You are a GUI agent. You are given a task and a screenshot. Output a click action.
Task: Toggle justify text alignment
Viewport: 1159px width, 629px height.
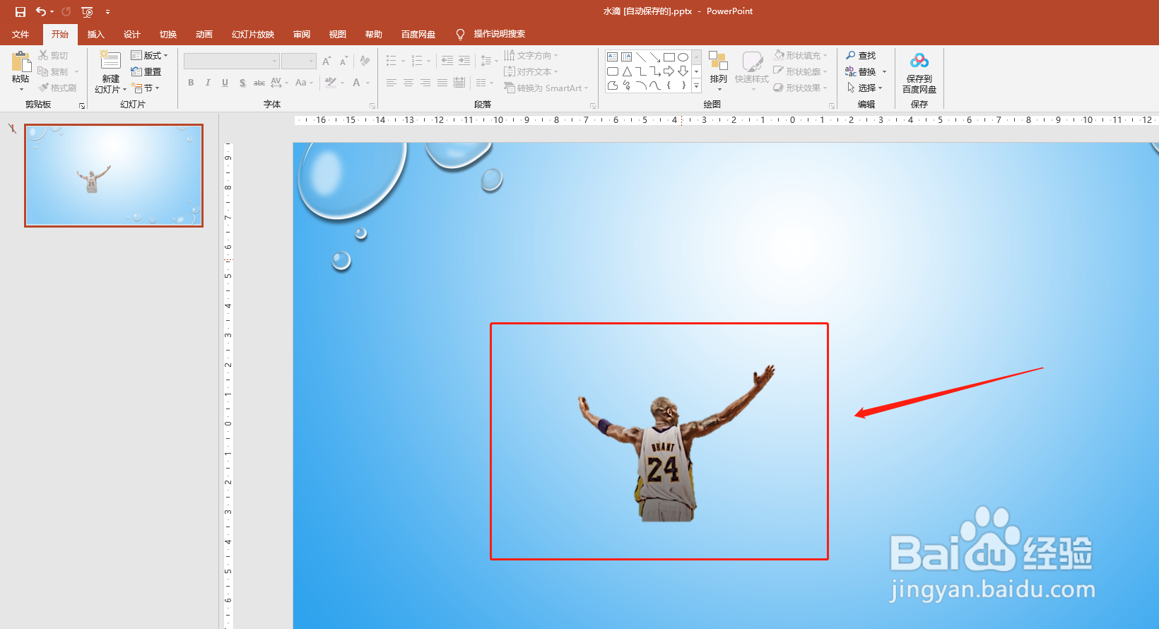(x=442, y=83)
